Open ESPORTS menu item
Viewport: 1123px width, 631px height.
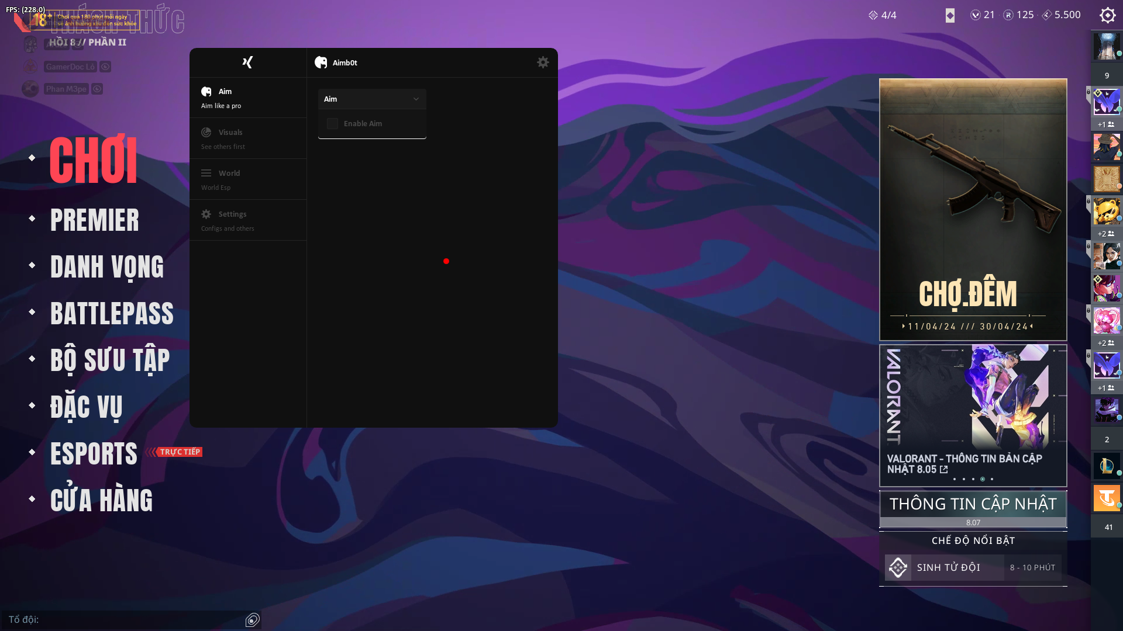click(x=94, y=454)
